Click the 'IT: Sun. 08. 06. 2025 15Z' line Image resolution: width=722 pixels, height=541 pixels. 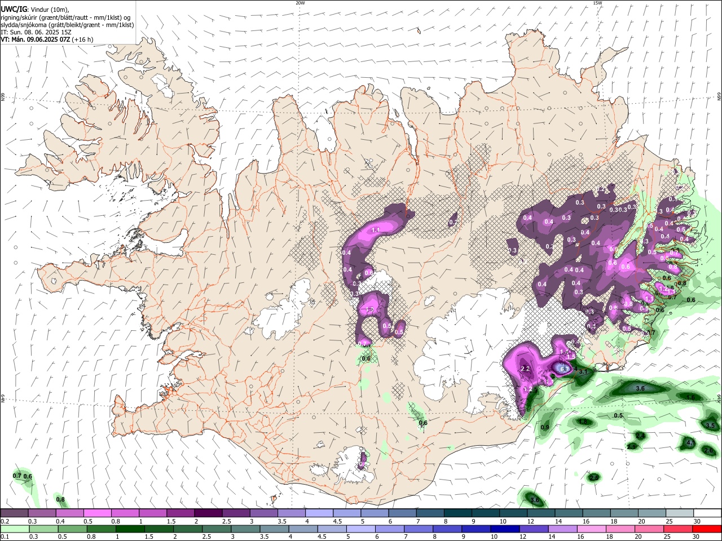pos(35,32)
